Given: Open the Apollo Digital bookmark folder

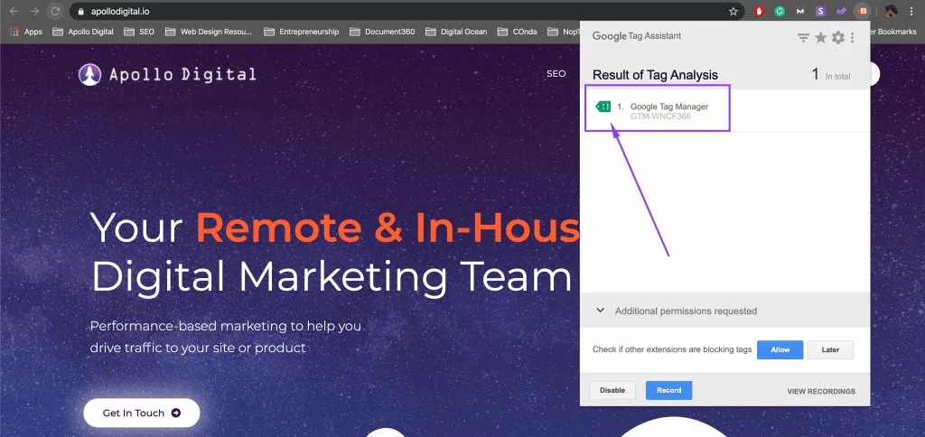Looking at the screenshot, I should 83,32.
